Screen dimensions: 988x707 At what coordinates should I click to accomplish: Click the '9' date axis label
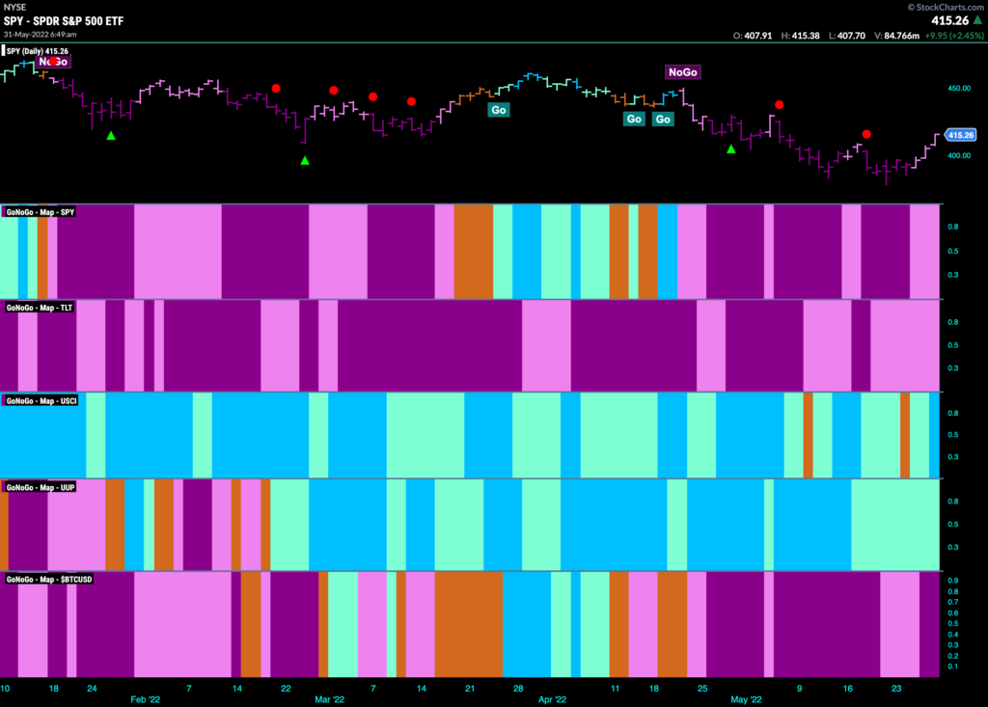pos(800,688)
